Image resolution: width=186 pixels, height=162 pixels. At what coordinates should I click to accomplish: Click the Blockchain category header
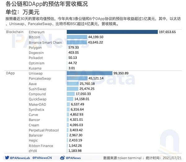(x=15, y=32)
